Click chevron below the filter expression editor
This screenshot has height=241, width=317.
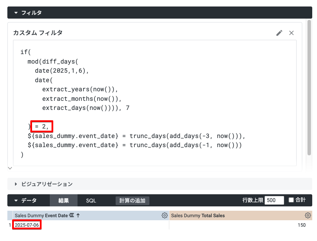tap(10, 167)
